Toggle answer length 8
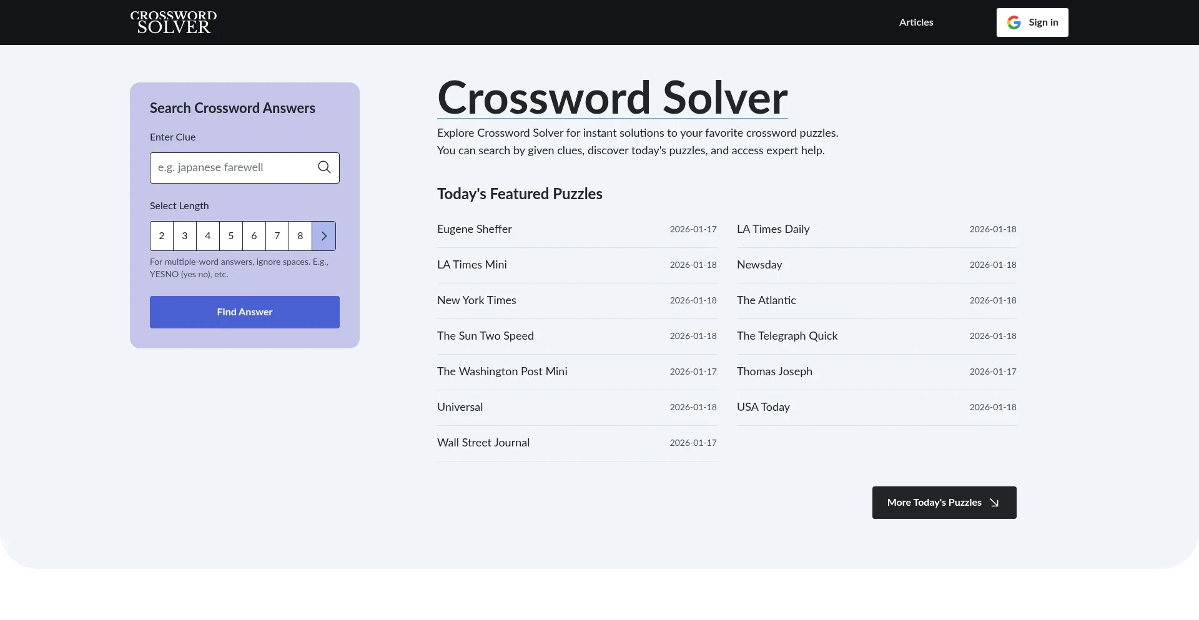1199x620 pixels. 300,236
